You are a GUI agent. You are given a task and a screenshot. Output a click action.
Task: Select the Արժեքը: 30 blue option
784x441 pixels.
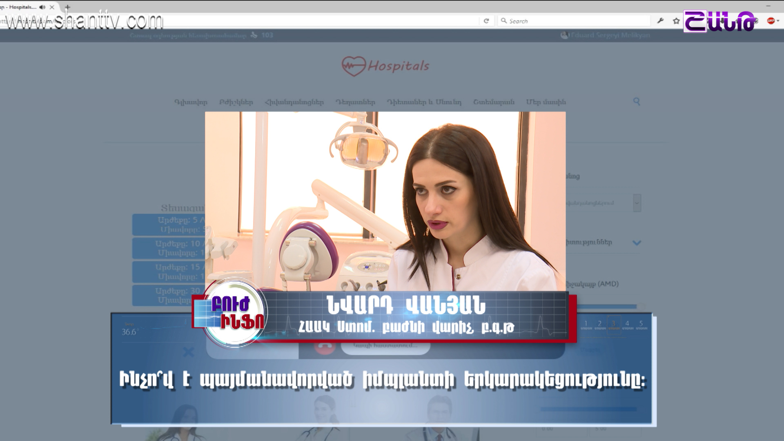(169, 295)
